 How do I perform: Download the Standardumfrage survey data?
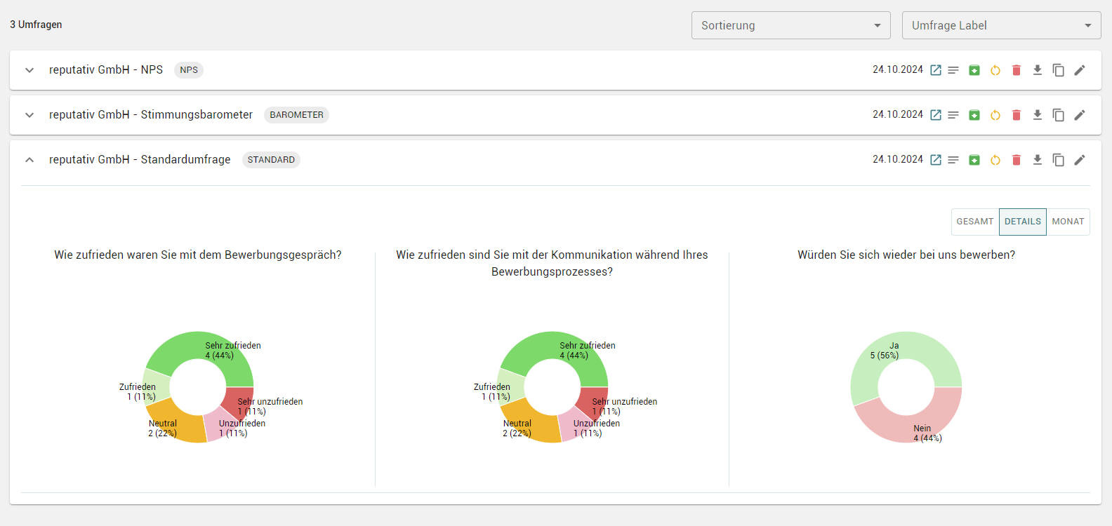(x=1038, y=160)
